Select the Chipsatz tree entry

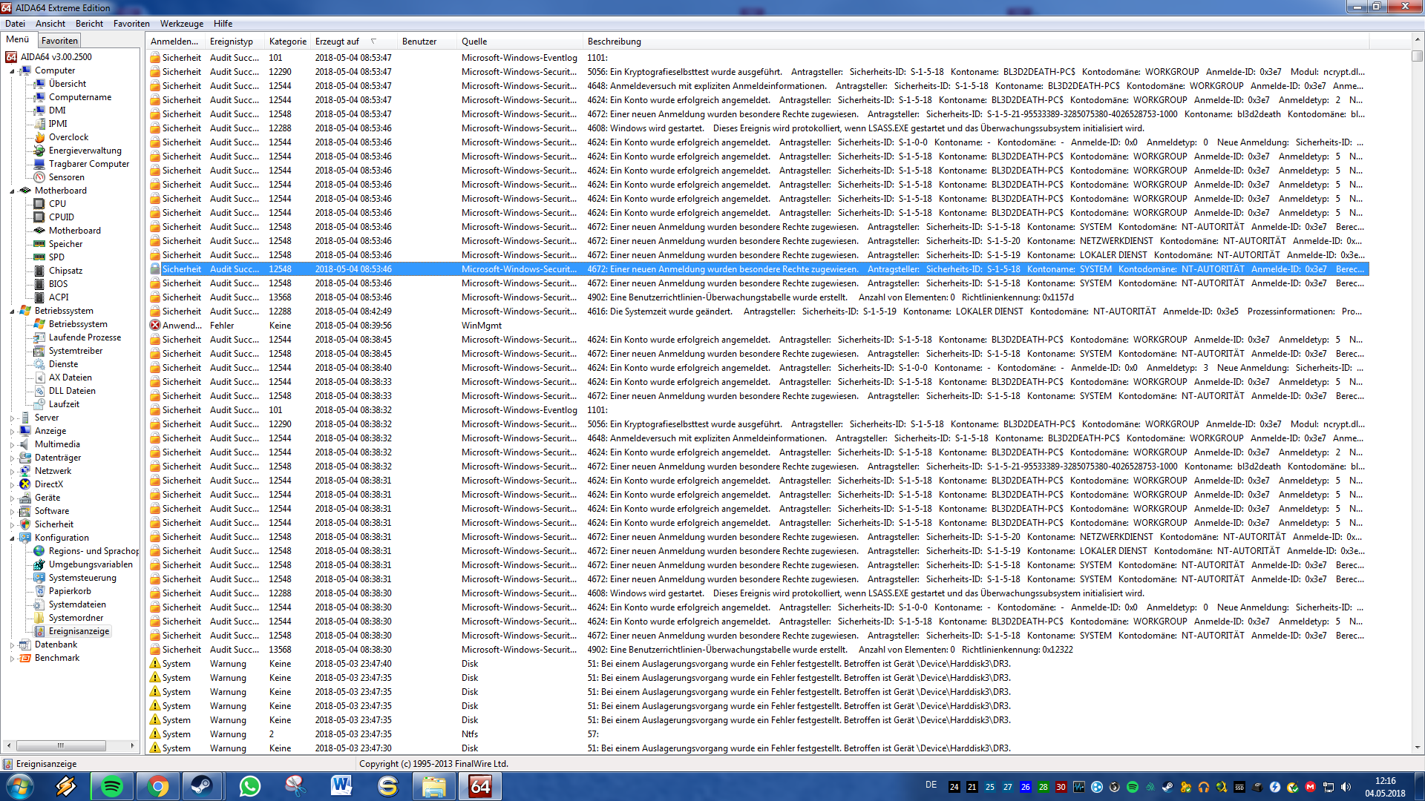coord(65,271)
